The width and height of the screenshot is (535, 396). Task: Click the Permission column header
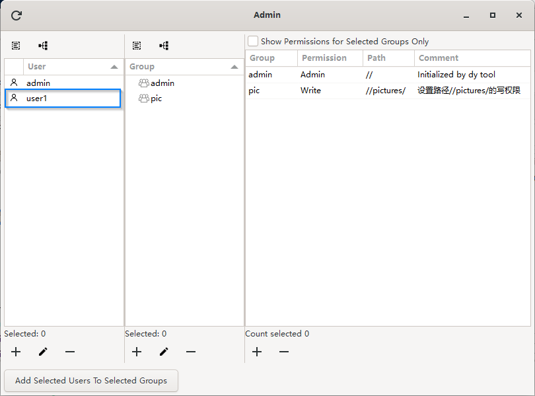point(330,58)
